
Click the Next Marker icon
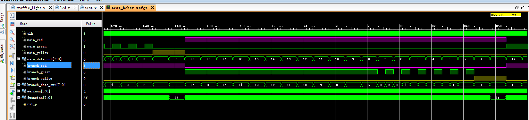click(12, 107)
